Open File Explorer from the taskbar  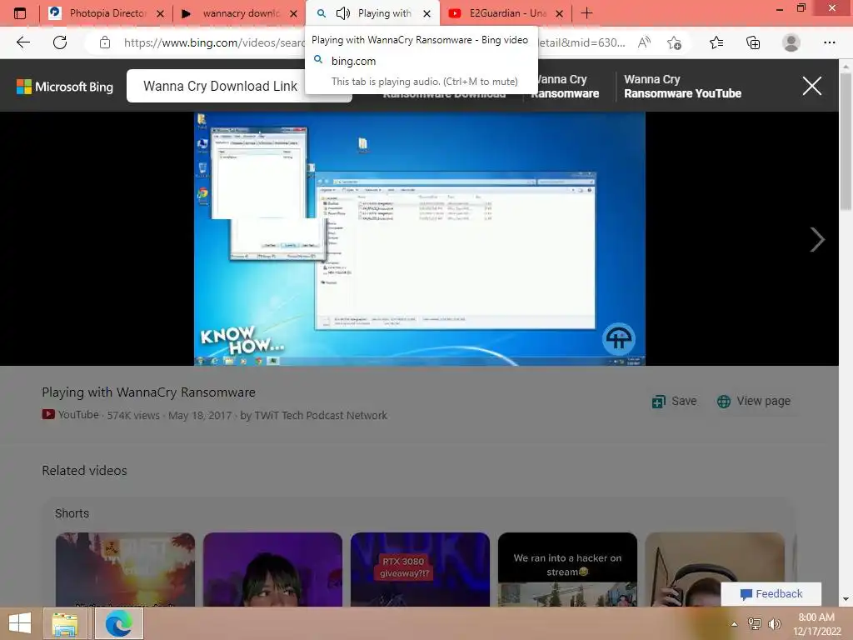point(65,623)
